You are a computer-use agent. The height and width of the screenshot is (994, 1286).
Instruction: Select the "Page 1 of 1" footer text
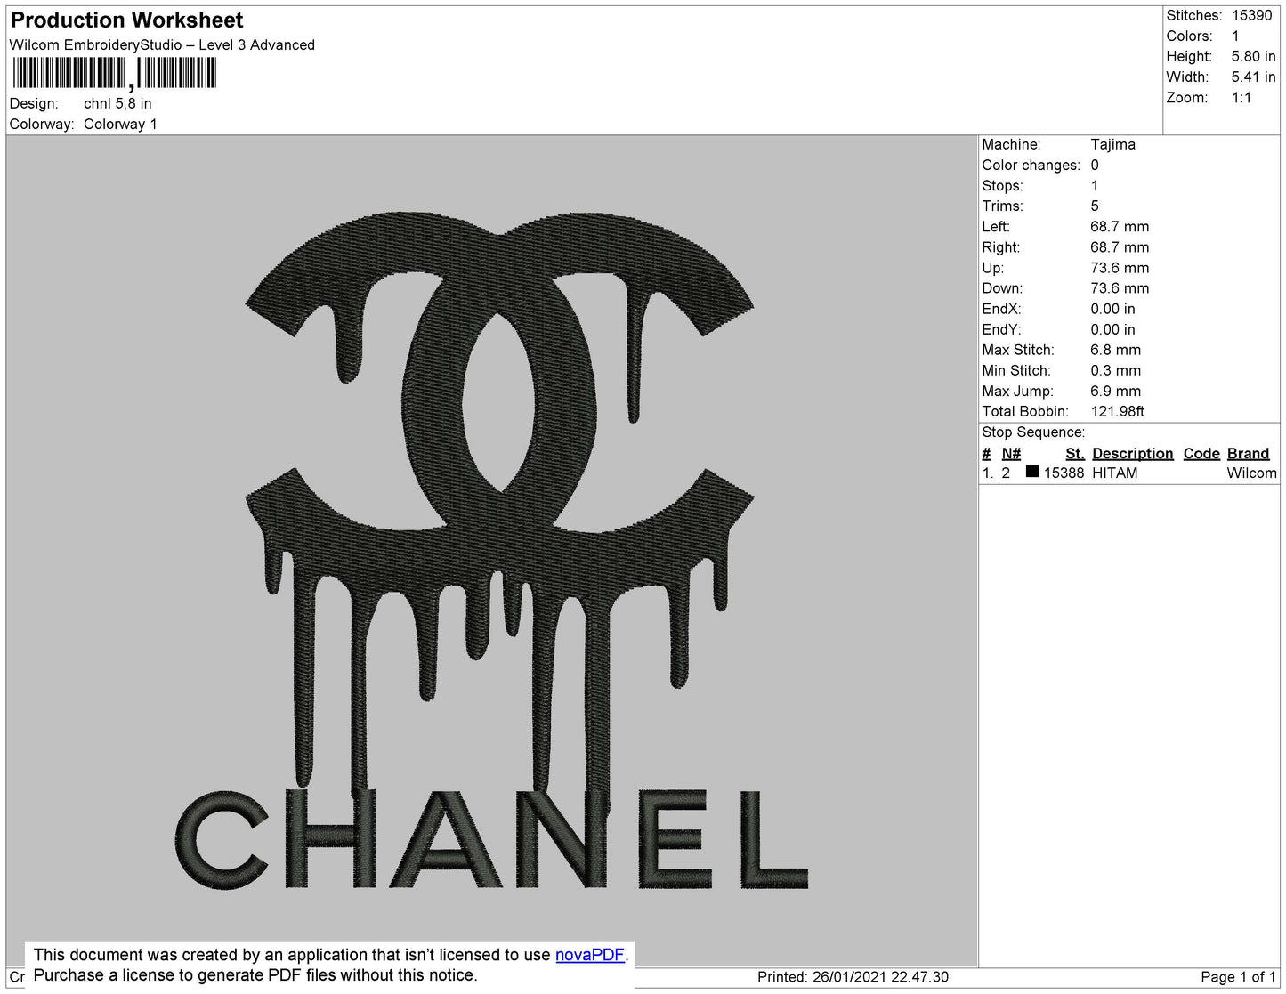(1239, 977)
